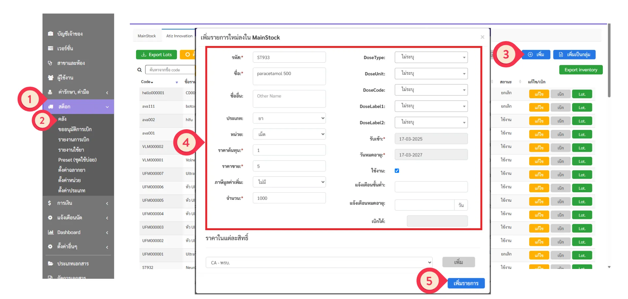The width and height of the screenshot is (628, 299).
Task: Click the dollar sign finance icon
Action: (50, 203)
